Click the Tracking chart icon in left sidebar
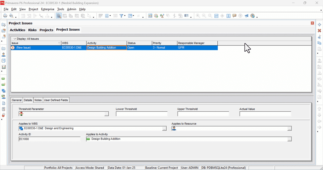This screenshot has height=170, width=323. click(x=4, y=67)
